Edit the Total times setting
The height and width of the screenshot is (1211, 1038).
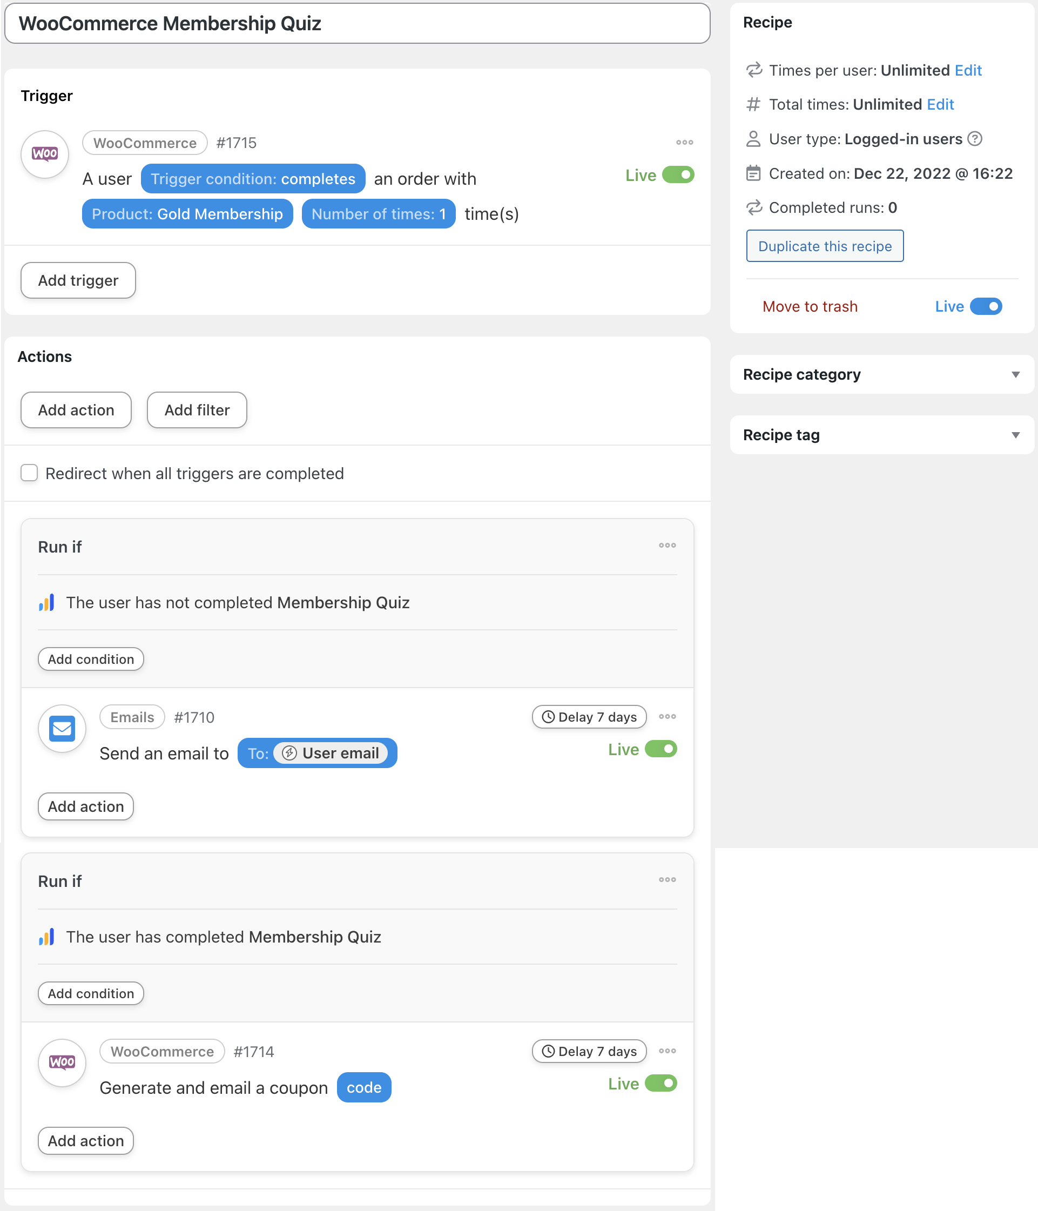[940, 104]
